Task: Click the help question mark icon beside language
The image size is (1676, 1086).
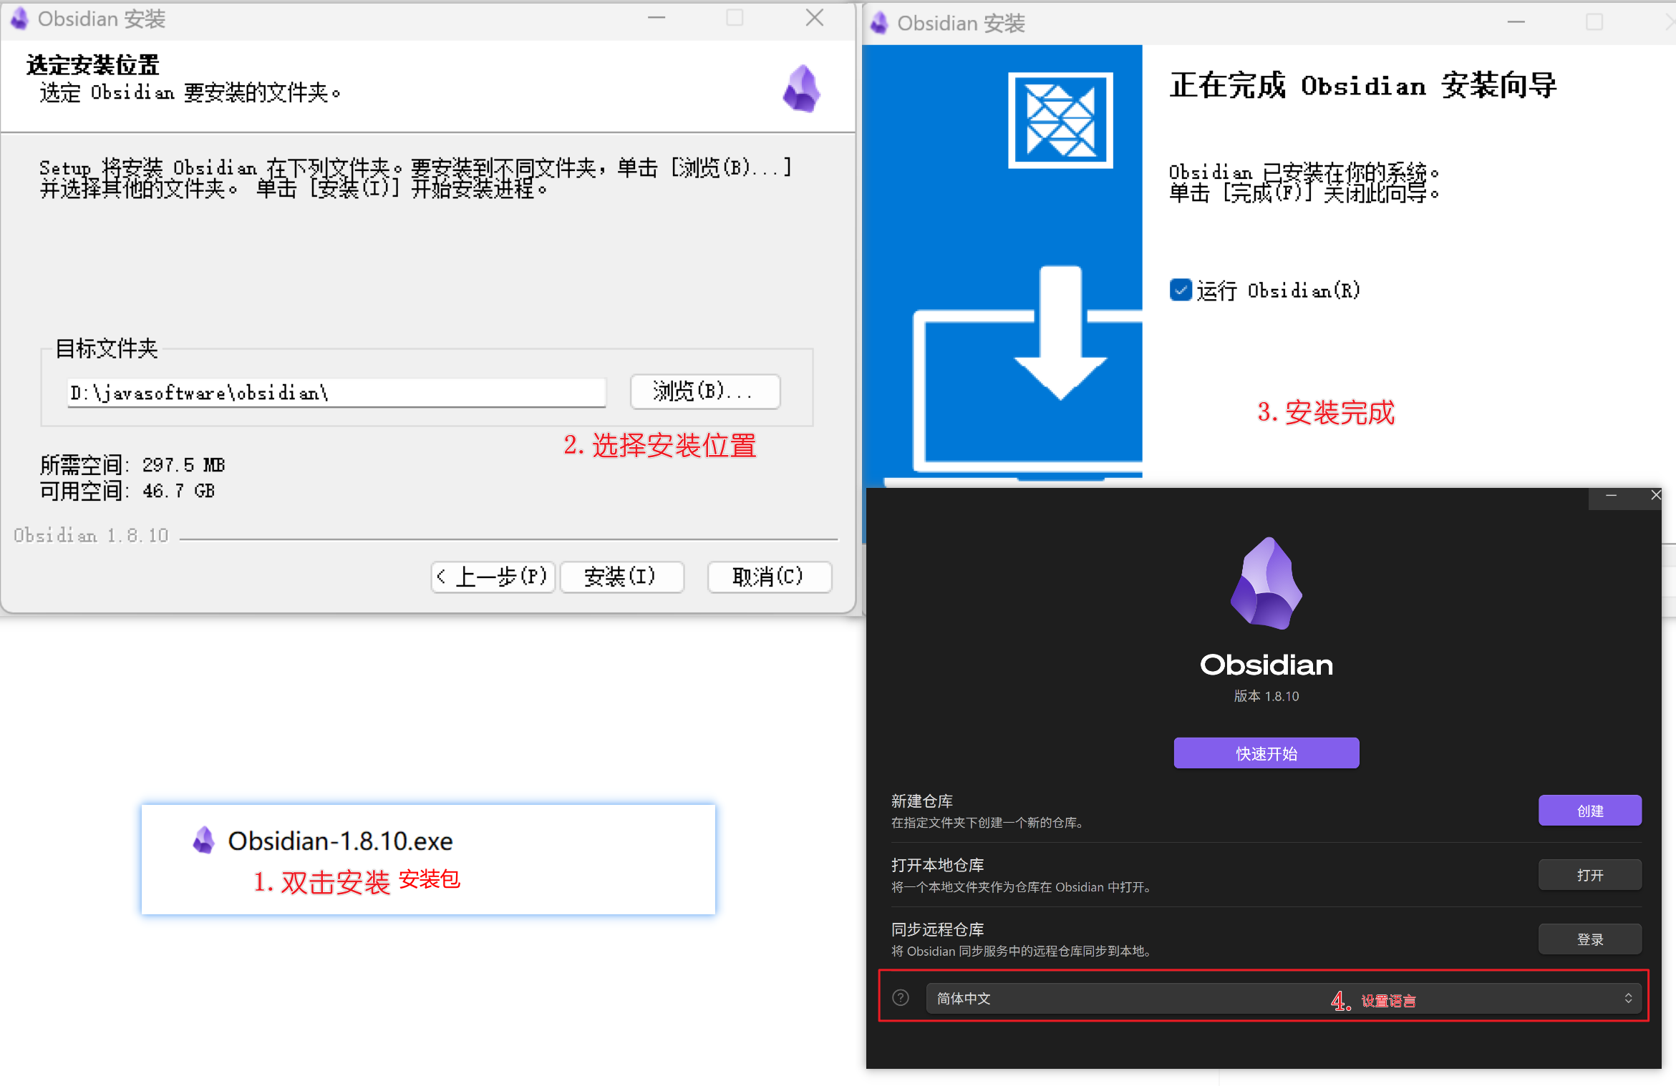Action: (x=901, y=997)
